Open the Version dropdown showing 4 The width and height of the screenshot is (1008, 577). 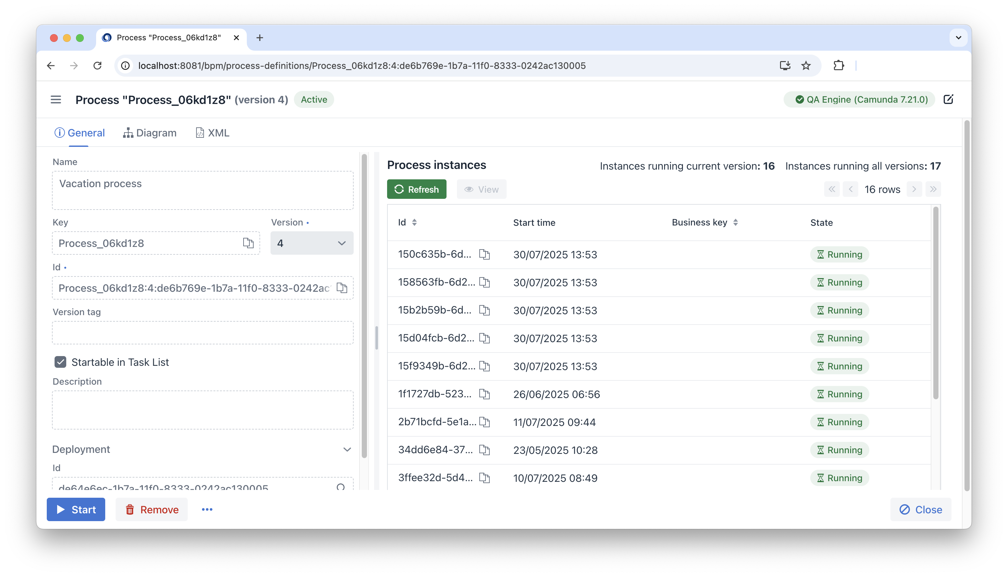tap(312, 243)
